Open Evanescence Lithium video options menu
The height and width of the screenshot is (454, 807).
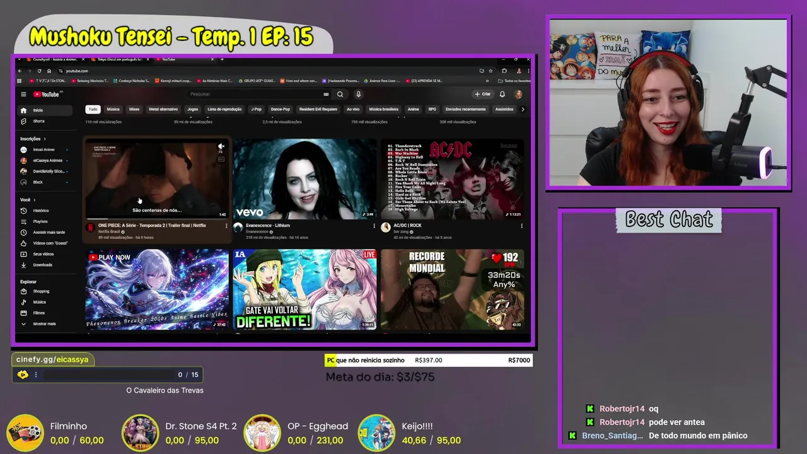coord(374,226)
